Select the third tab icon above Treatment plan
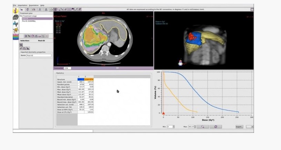The image size is (281, 150). (34, 10)
